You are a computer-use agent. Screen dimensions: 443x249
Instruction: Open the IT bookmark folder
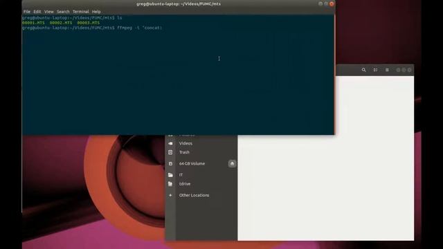point(181,175)
